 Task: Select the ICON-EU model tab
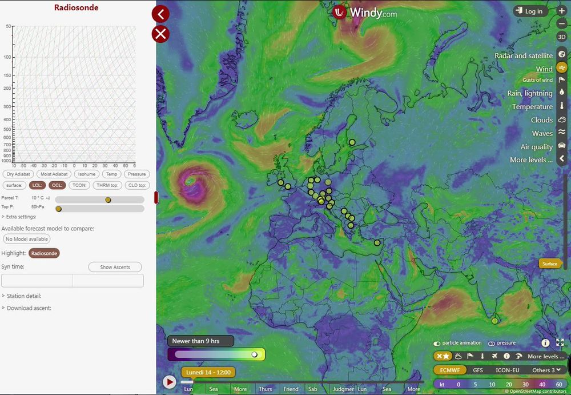tap(507, 370)
